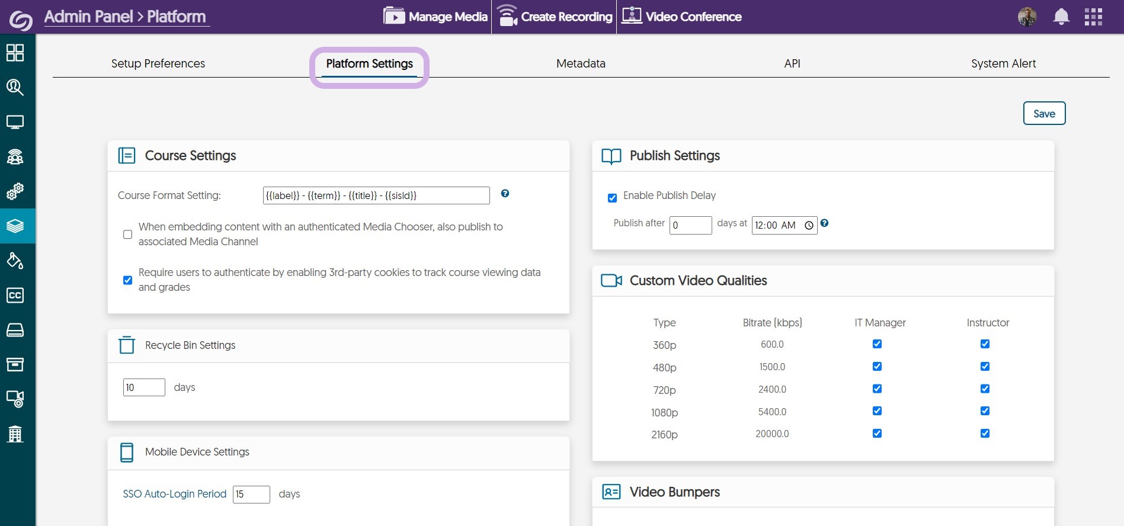
Task: Click help icon next to Course Format Setting
Action: (505, 194)
